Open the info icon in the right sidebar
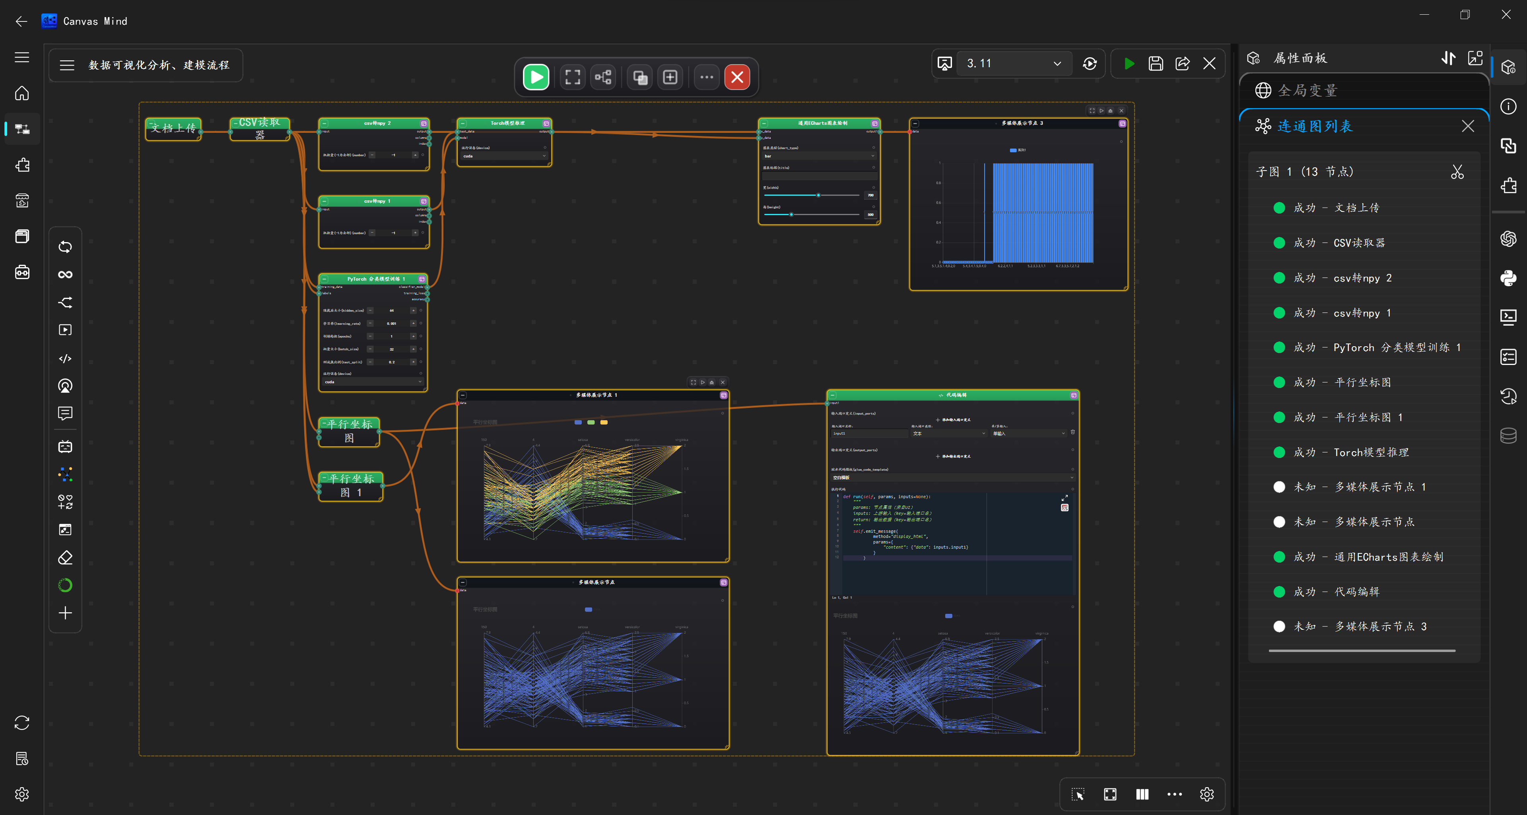This screenshot has width=1527, height=815. tap(1508, 107)
